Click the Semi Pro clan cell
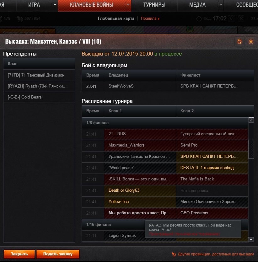 [x=212, y=145]
